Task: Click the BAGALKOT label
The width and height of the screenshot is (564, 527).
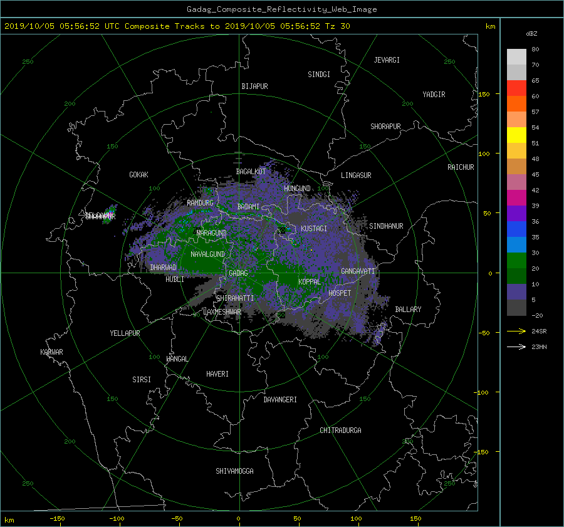Action: pyautogui.click(x=251, y=172)
